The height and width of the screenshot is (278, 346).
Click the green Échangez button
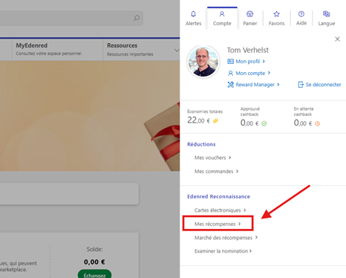tap(94, 274)
